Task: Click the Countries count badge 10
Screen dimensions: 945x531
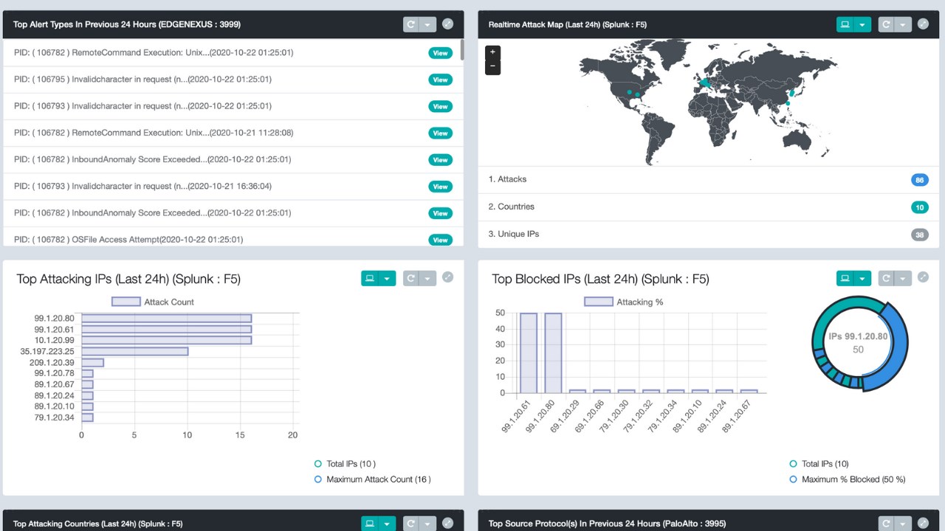Action: (x=919, y=207)
